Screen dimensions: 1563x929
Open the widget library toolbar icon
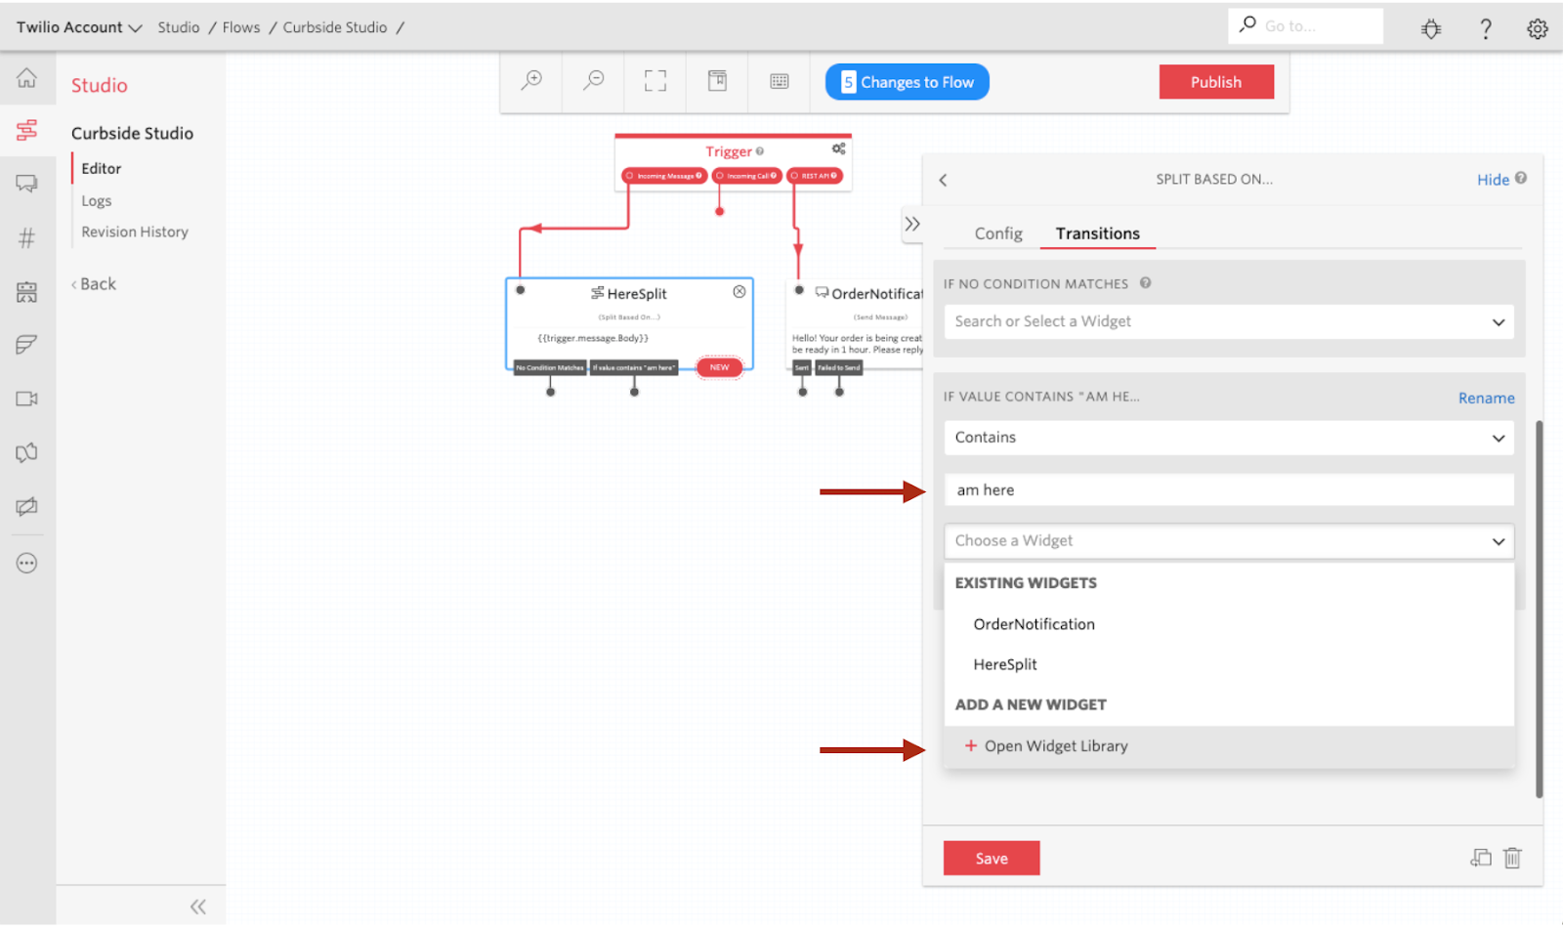(x=718, y=81)
